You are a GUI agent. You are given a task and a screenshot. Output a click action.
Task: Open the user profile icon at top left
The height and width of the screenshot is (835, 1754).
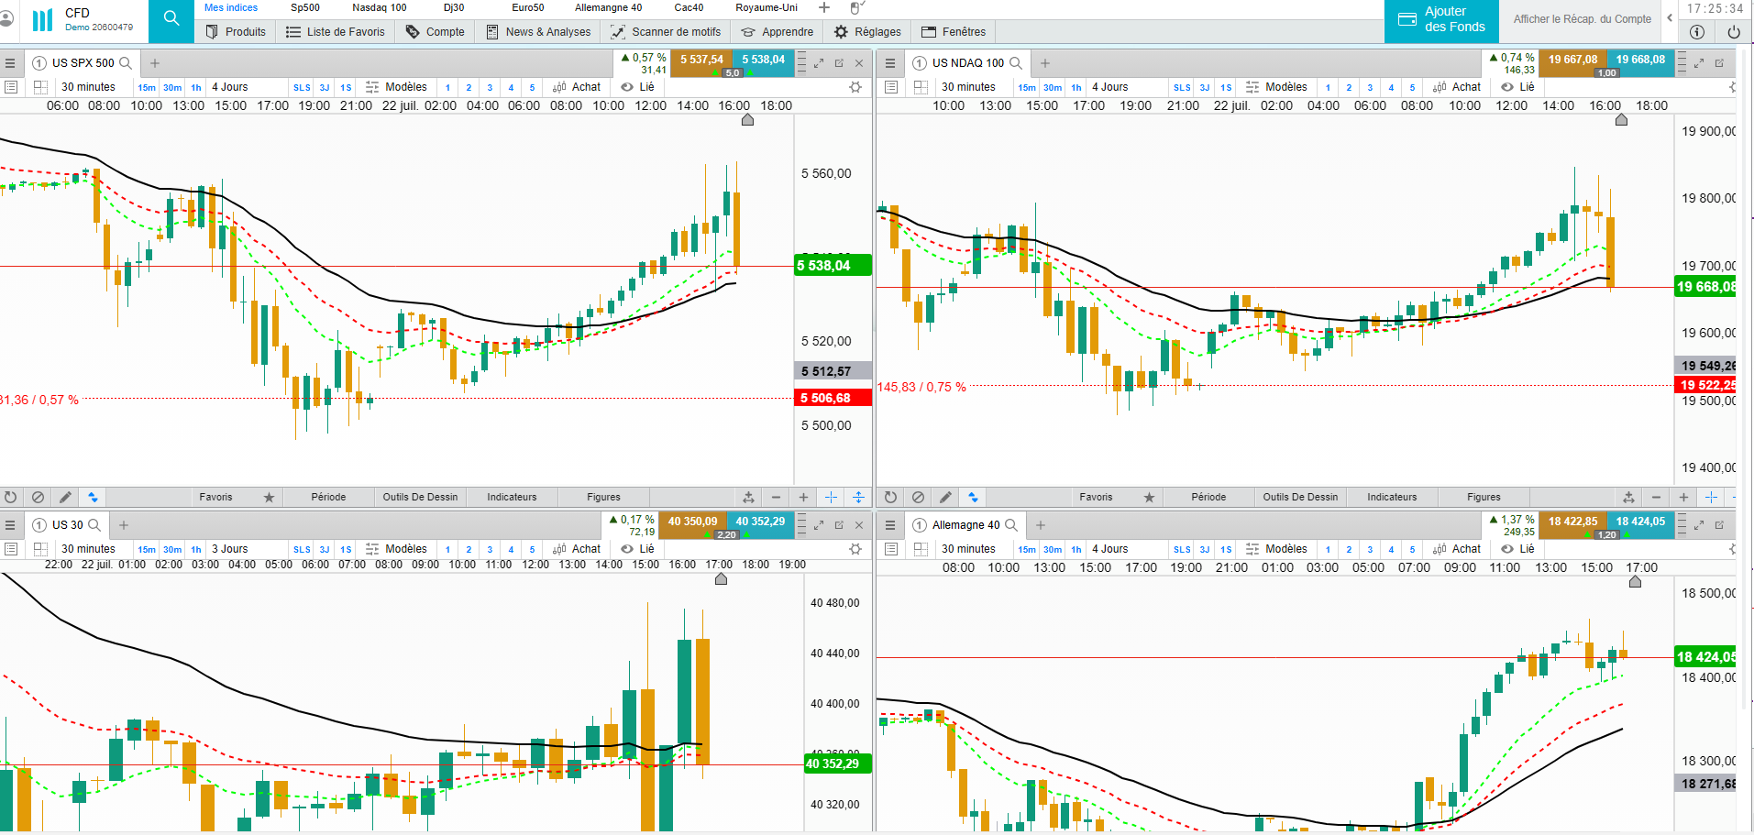(x=6, y=18)
